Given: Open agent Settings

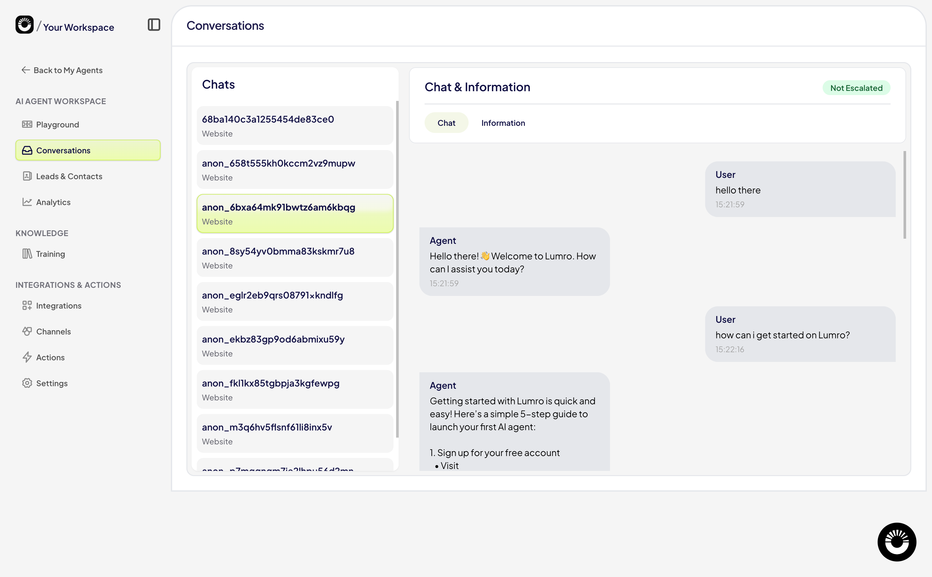Looking at the screenshot, I should tap(51, 383).
